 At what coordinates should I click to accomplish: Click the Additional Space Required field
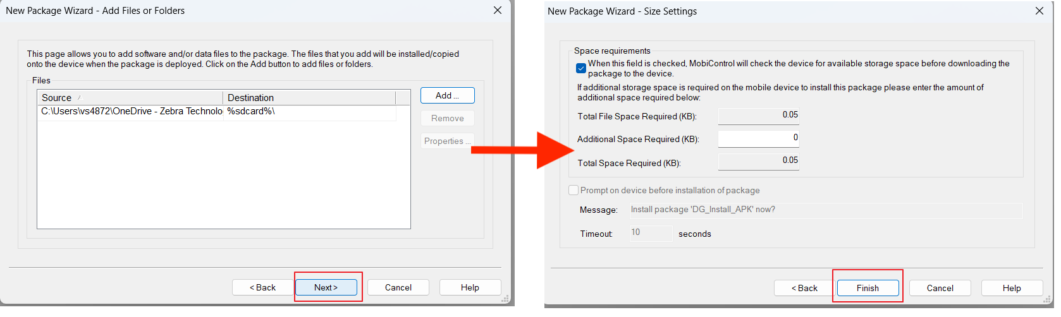[758, 138]
